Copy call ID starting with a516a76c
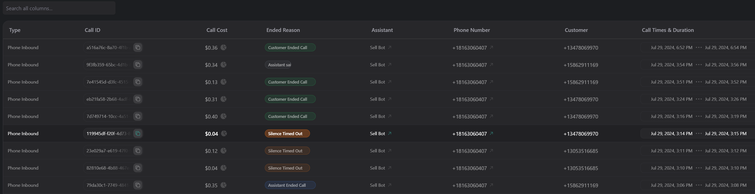Image resolution: width=755 pixels, height=194 pixels. pos(138,47)
